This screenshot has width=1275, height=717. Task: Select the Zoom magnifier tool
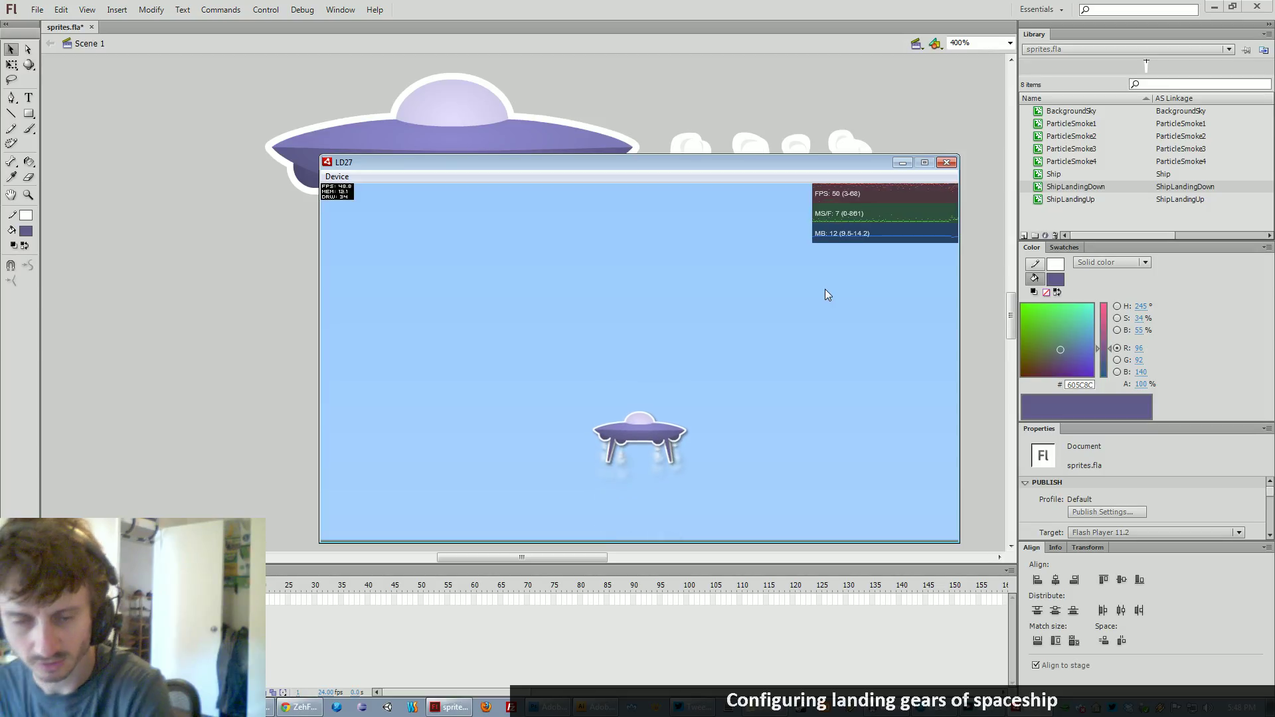(29, 195)
